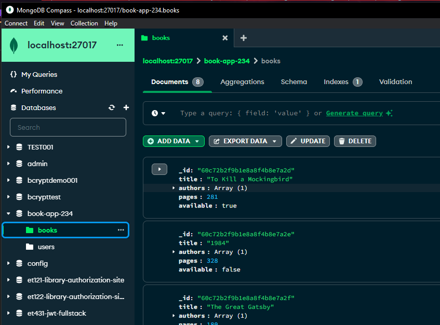Refresh the Databases list

pos(112,107)
